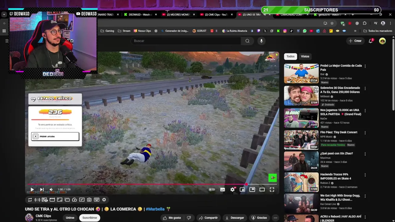Like the video with Me gusta
The width and height of the screenshot is (395, 222).
click(172, 218)
